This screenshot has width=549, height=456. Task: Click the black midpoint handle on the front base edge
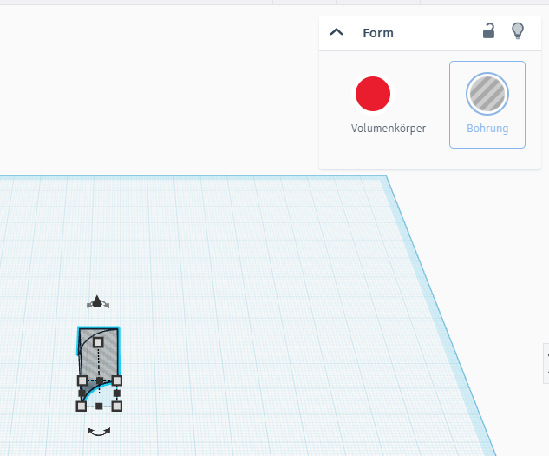tap(99, 406)
